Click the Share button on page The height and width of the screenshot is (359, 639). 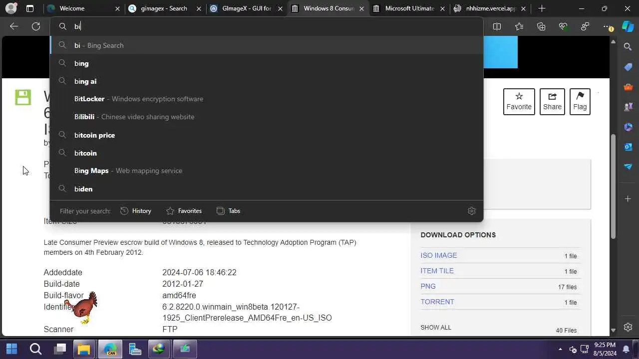(x=552, y=102)
